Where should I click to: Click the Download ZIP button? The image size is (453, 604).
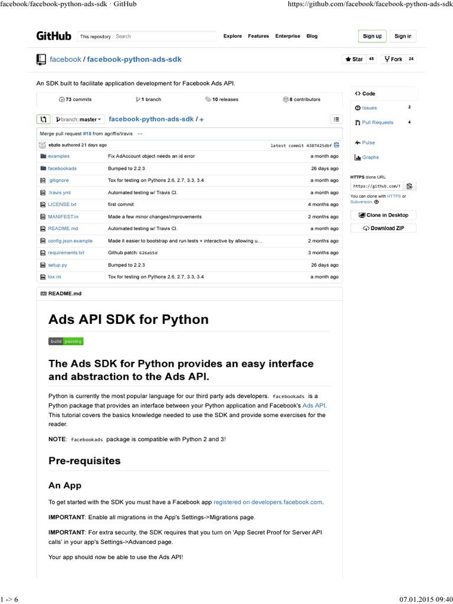pos(383,228)
